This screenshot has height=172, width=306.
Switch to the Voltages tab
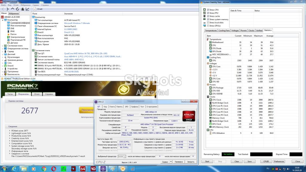tap(235, 31)
